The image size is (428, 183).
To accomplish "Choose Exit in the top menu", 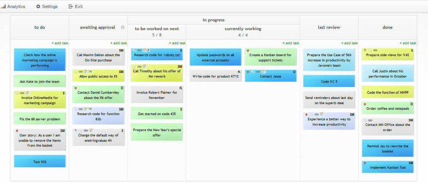I will tap(76, 6).
